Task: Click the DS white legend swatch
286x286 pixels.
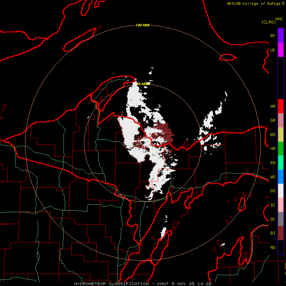Action: (281, 191)
